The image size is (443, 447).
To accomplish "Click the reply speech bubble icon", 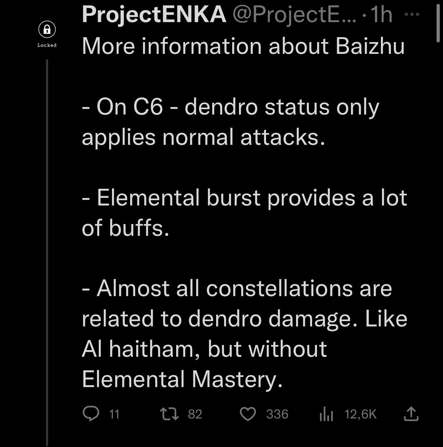I will pos(91,414).
